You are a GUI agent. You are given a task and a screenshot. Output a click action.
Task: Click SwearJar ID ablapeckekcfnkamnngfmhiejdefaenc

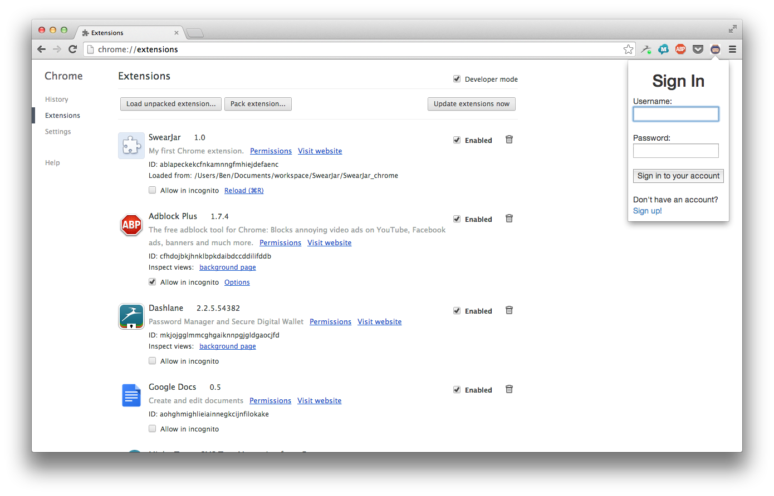[214, 165]
